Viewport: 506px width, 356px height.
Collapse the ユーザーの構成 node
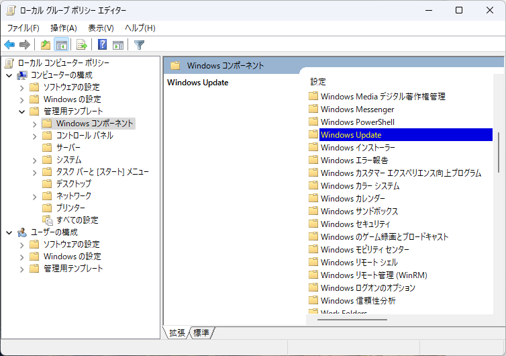coord(9,232)
